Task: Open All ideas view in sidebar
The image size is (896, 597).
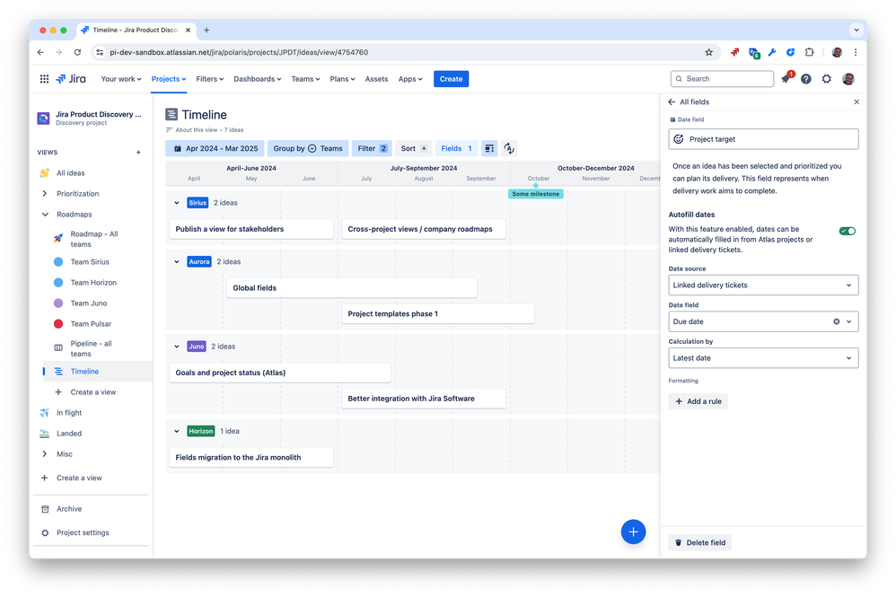Action: (x=70, y=173)
